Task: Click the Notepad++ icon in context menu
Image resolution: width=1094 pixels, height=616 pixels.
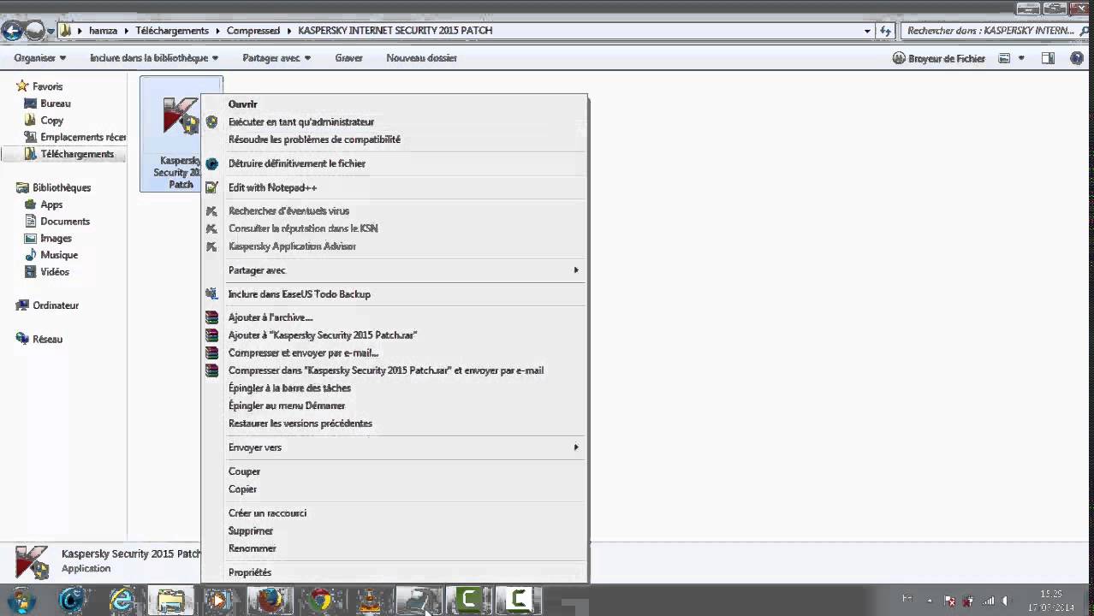Action: (x=211, y=187)
